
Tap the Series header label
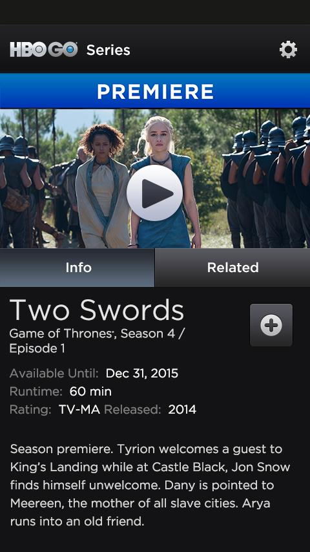(x=108, y=50)
